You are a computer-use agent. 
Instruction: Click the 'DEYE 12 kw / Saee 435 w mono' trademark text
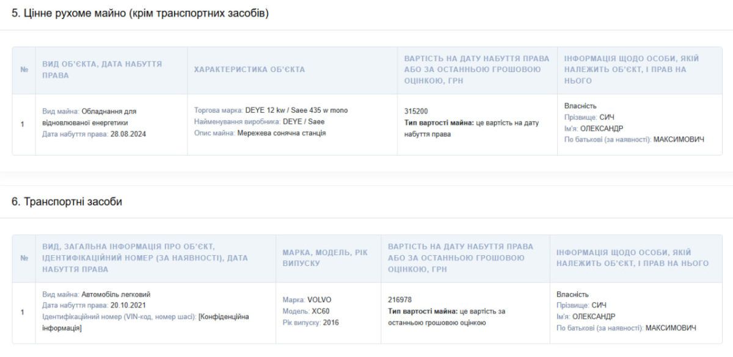(x=296, y=110)
